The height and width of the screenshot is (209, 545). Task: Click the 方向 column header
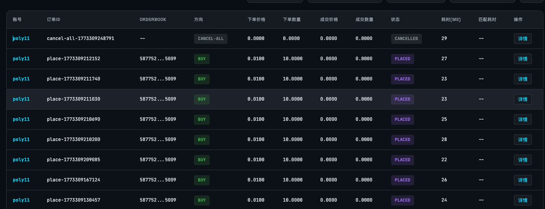tap(199, 20)
